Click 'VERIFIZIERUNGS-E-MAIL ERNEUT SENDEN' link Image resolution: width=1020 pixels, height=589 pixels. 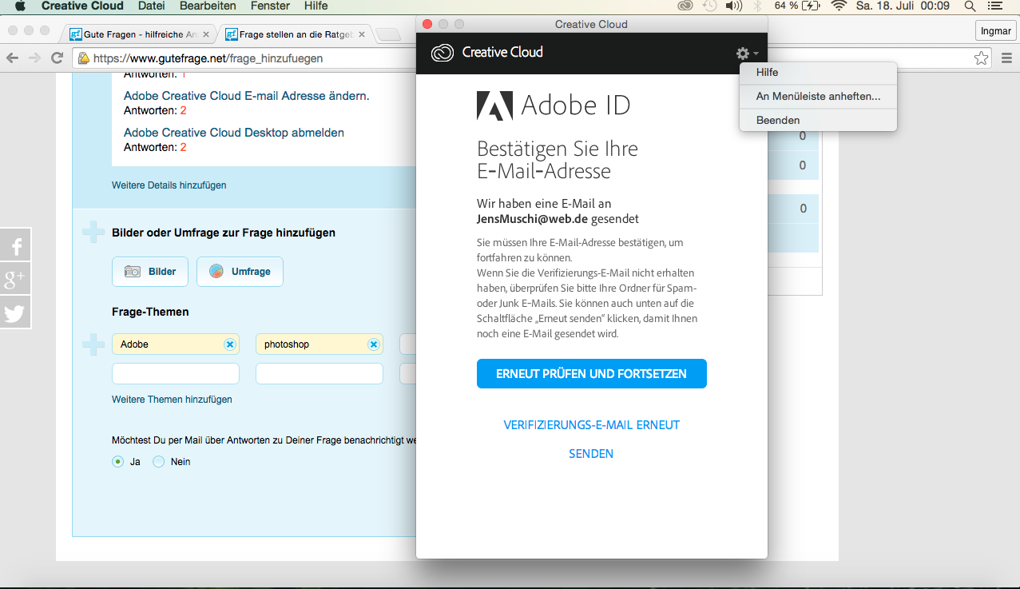(x=592, y=440)
